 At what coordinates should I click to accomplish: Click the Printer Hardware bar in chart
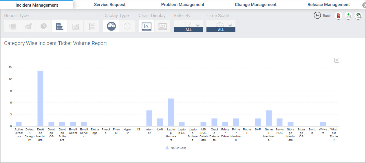(x=236, y=122)
